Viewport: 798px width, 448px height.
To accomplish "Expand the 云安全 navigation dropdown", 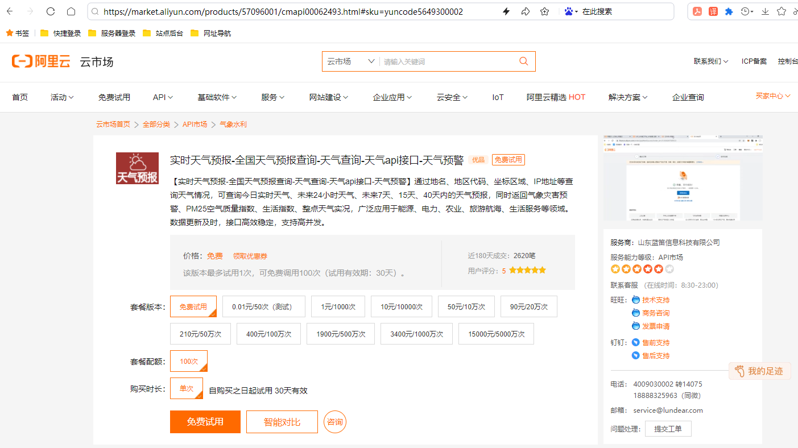I will [452, 97].
